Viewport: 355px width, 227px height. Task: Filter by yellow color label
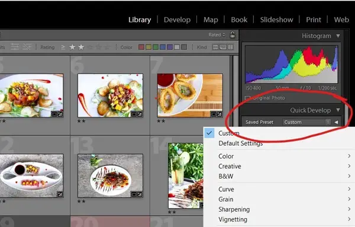point(149,47)
